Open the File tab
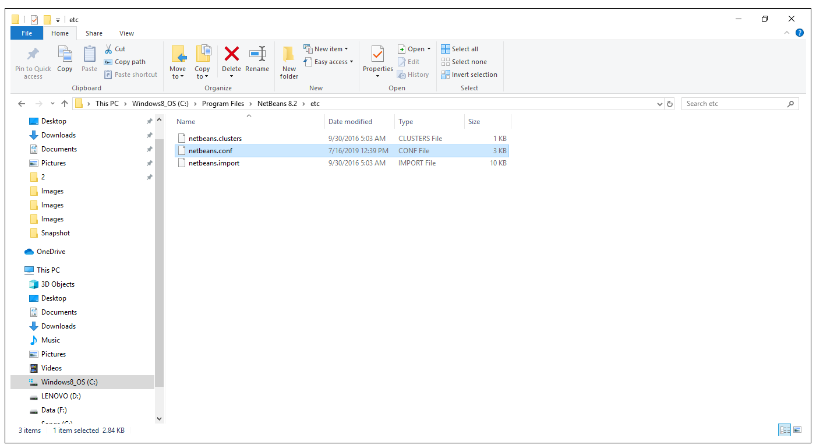The image size is (816, 448). click(27, 33)
